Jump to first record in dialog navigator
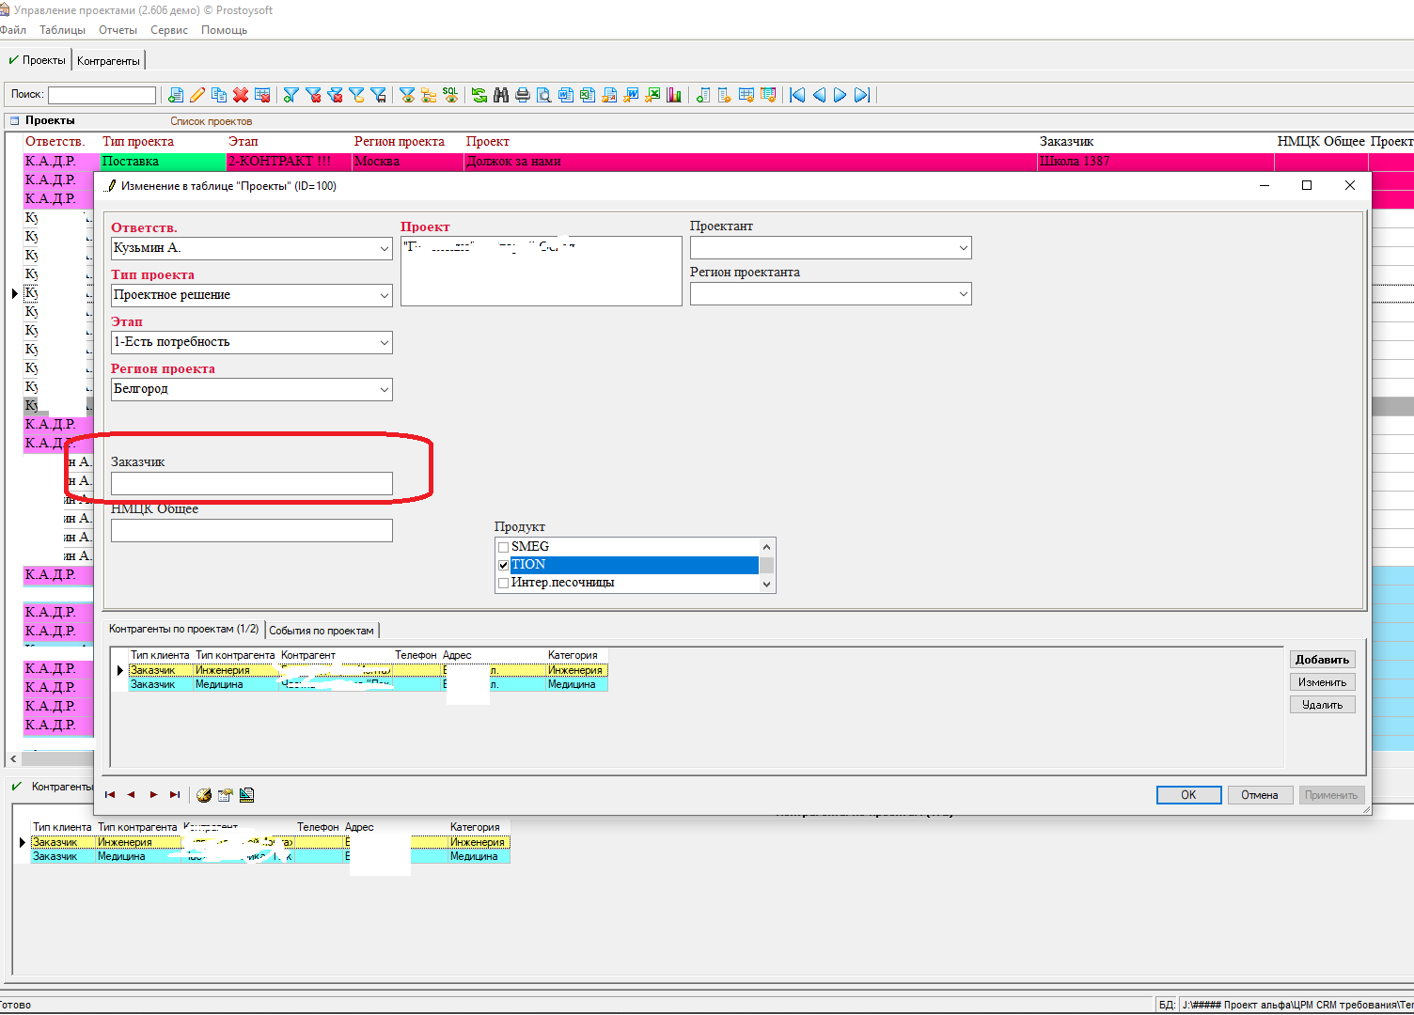This screenshot has width=1414, height=1015. pyautogui.click(x=110, y=795)
